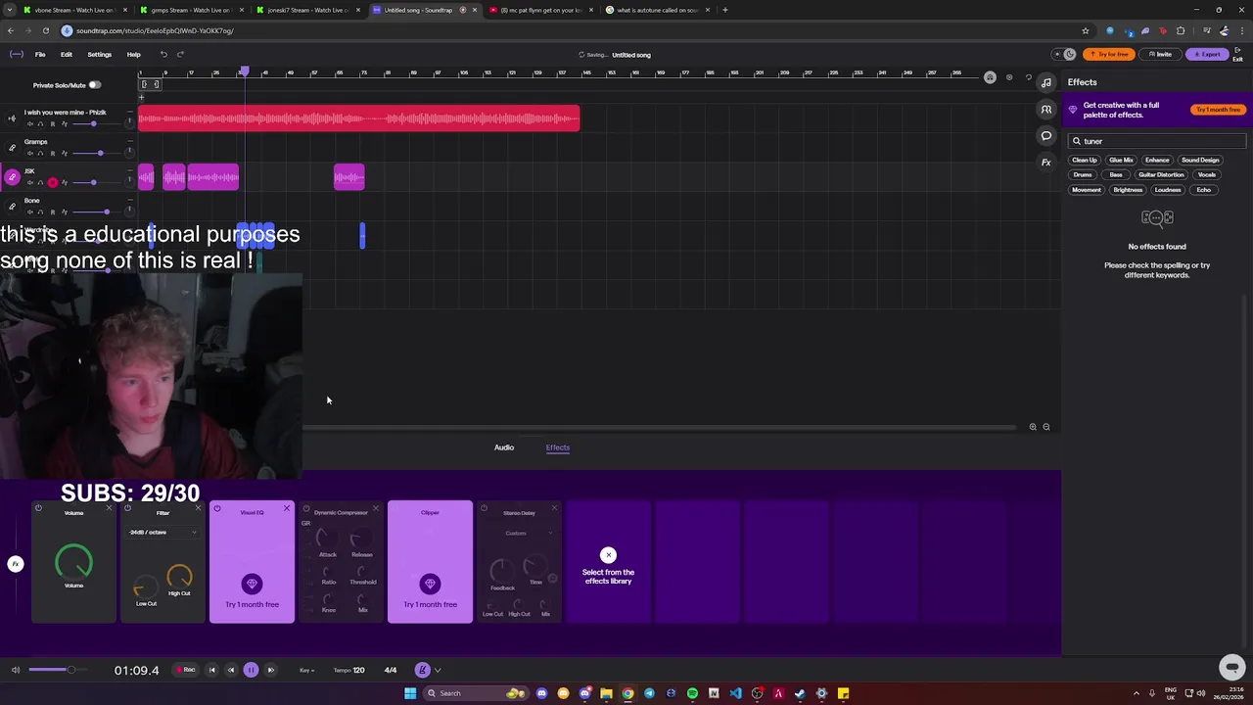Click Exit studio button
This screenshot has width=1253, height=705.
coord(1239,54)
